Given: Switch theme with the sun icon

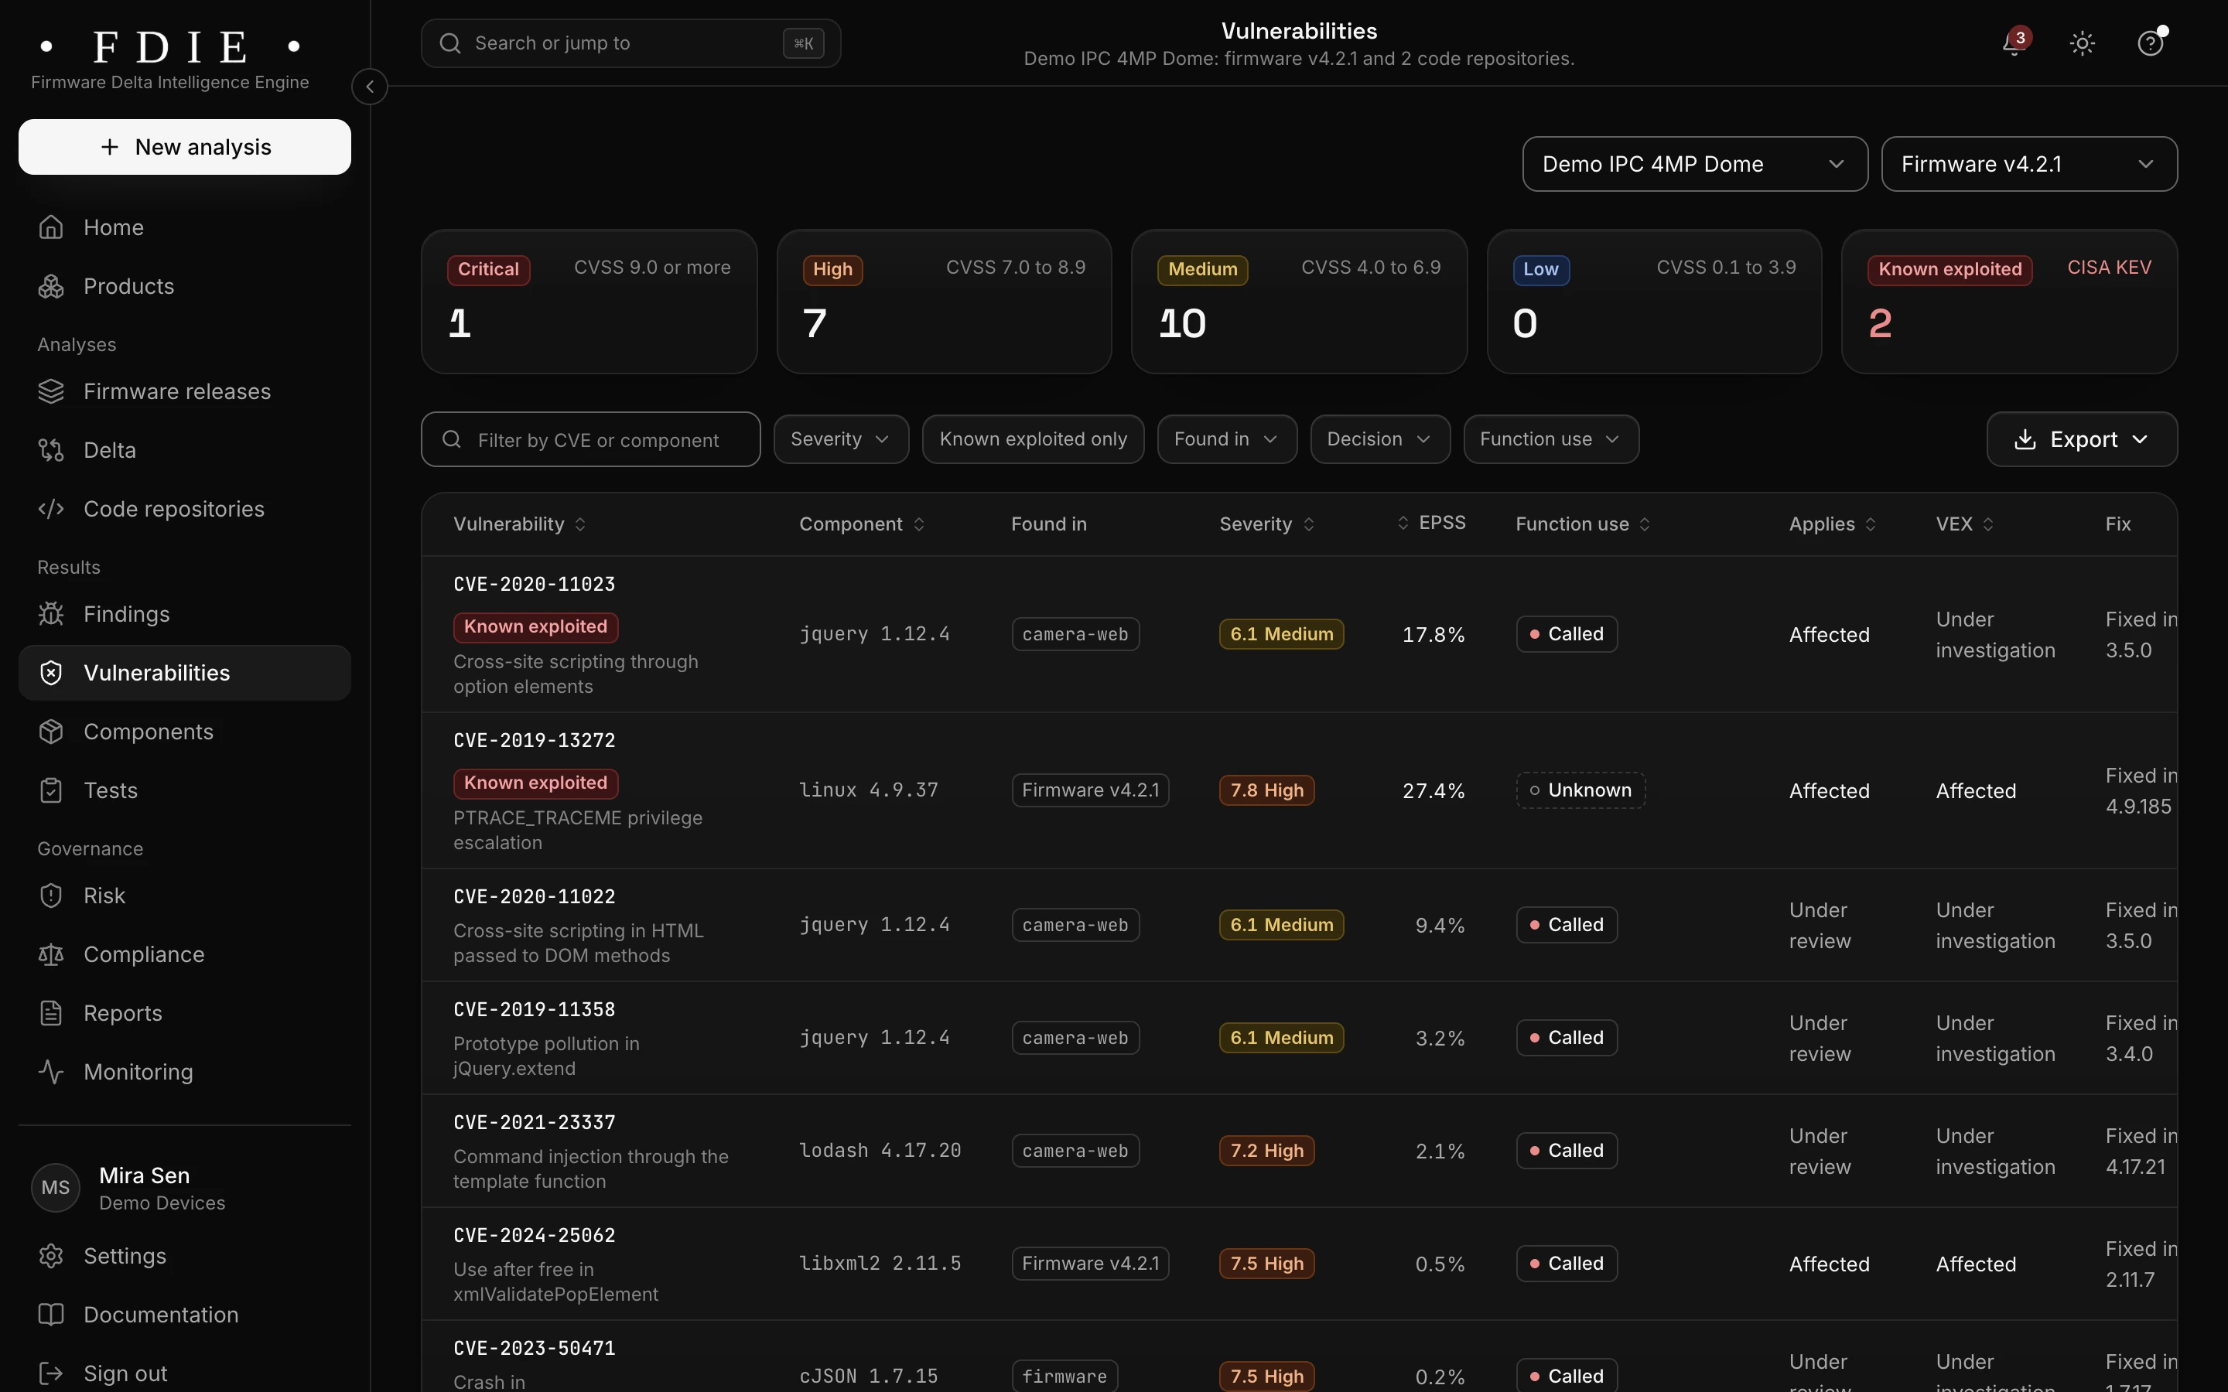Looking at the screenshot, I should (2082, 43).
